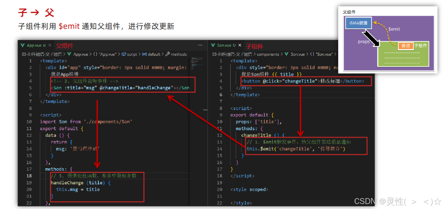Image resolution: width=443 pixels, height=209 pixels.
Task: Open the methods breadcrumb dropdown in App.vue
Action: pyautogui.click(x=178, y=53)
